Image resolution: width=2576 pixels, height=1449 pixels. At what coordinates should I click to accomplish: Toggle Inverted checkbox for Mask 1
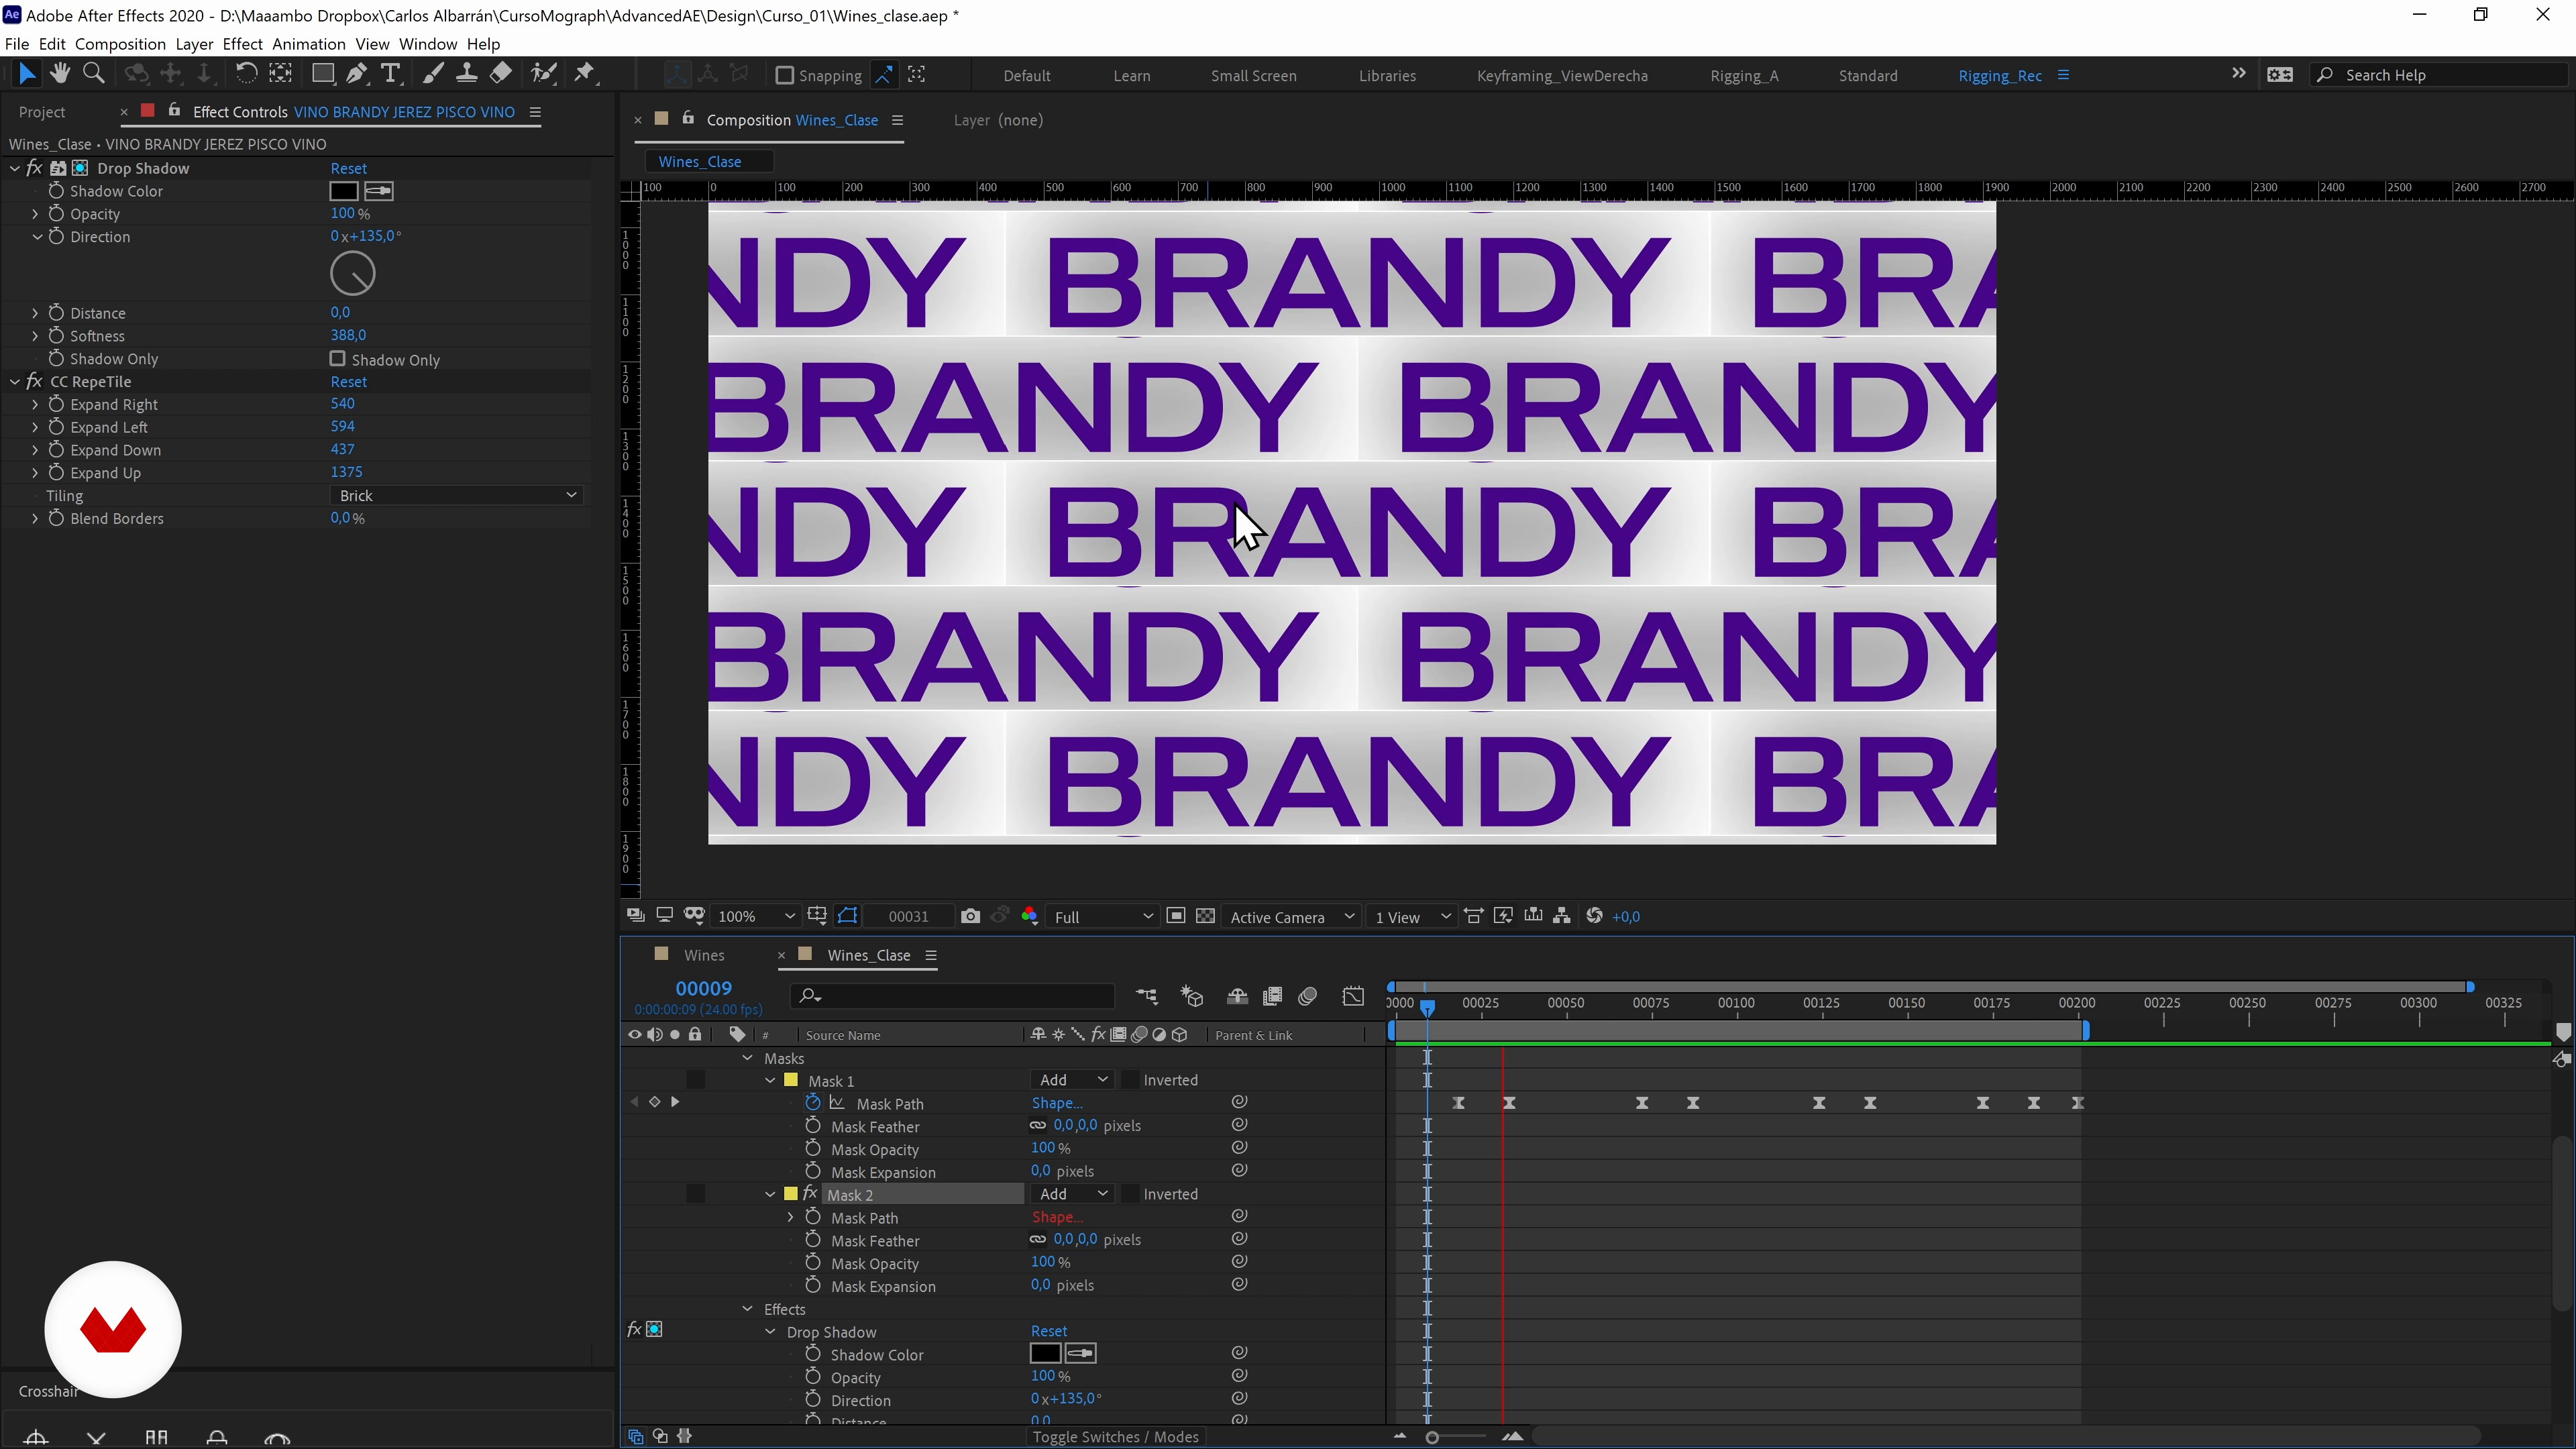pyautogui.click(x=1130, y=1080)
